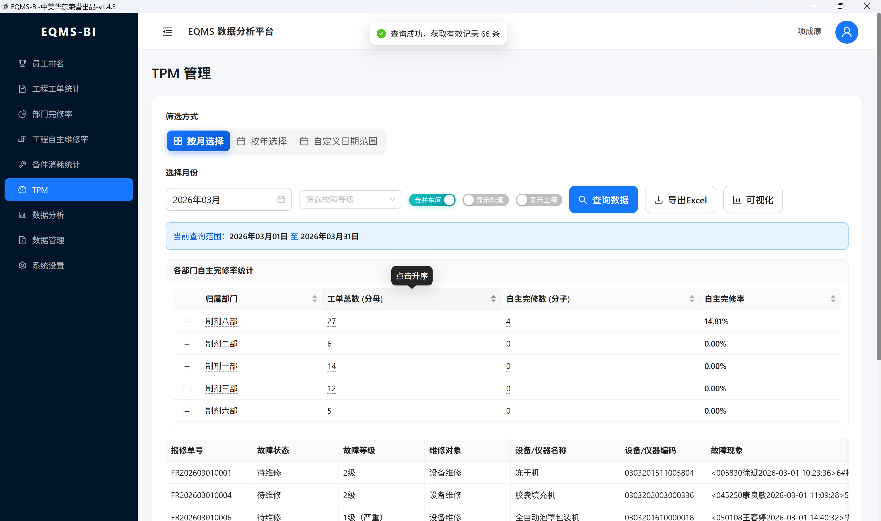The width and height of the screenshot is (881, 521).
Task: Click equipment code 0303201511005804
Action: click(x=659, y=473)
